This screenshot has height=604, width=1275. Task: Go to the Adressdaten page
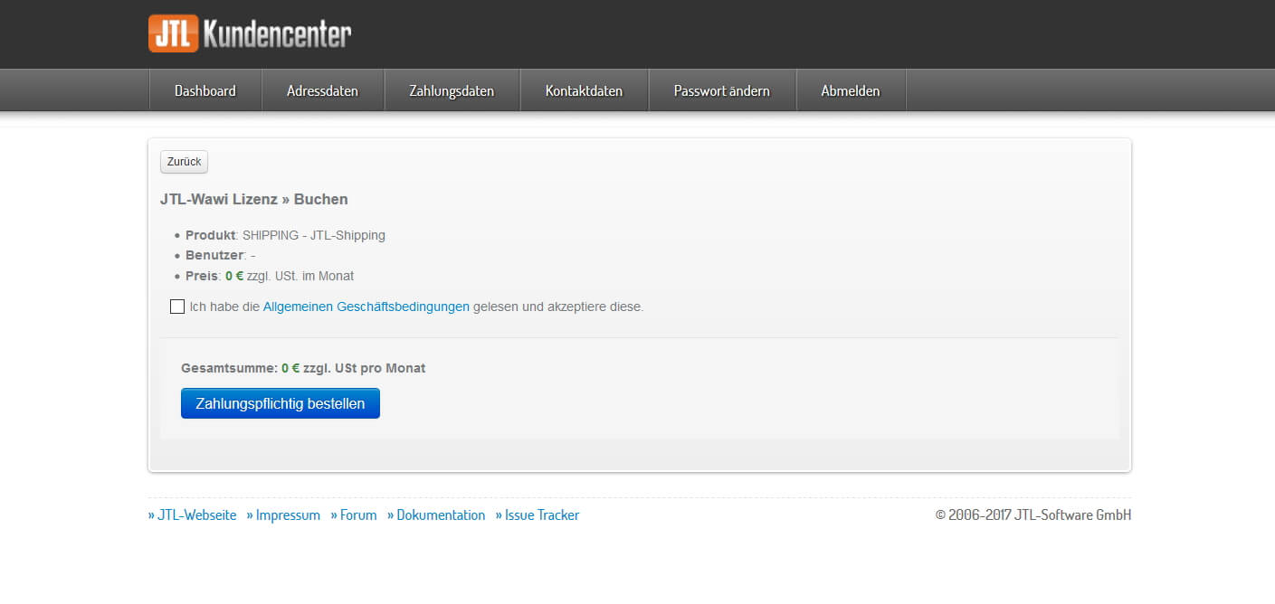pyautogui.click(x=322, y=90)
